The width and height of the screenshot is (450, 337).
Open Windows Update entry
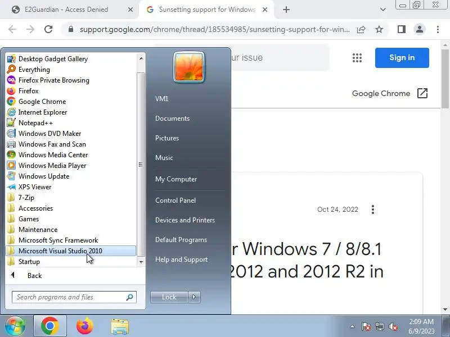pyautogui.click(x=71, y=176)
